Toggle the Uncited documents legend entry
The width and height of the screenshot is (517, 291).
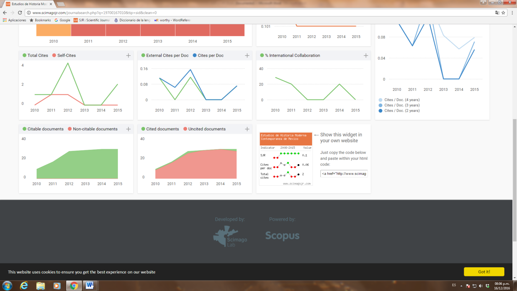click(x=204, y=129)
